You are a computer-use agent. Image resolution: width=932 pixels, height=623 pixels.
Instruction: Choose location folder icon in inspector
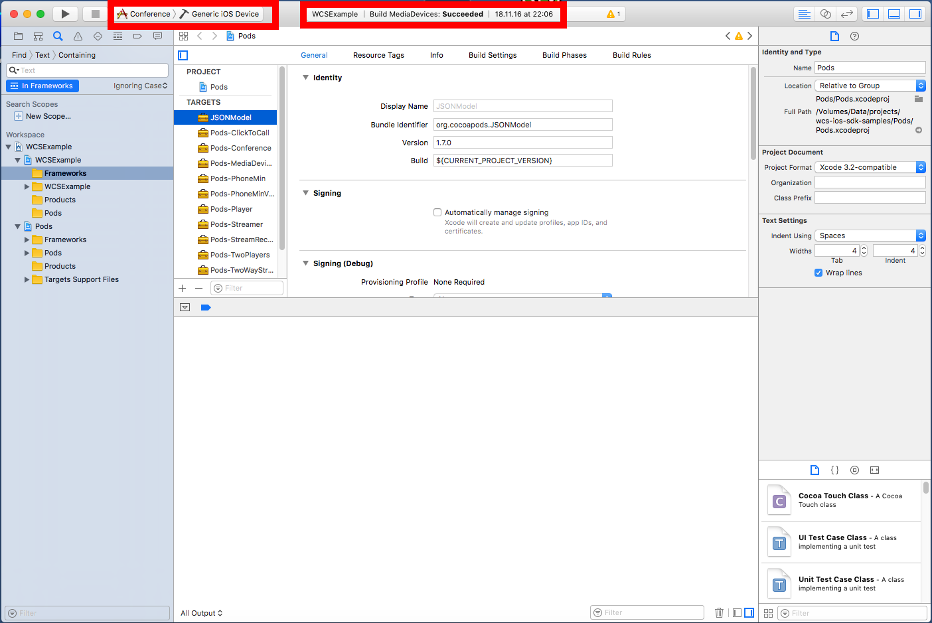pyautogui.click(x=919, y=99)
